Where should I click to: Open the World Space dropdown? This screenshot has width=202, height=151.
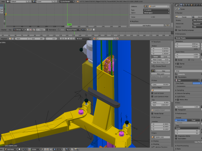(157, 13)
